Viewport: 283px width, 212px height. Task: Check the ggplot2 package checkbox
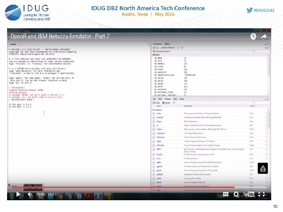click(x=154, y=167)
